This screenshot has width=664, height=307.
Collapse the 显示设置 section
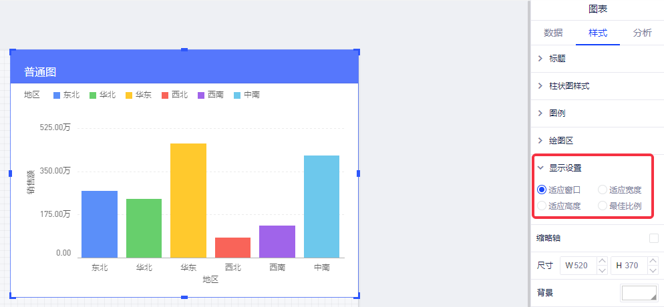[x=540, y=168]
